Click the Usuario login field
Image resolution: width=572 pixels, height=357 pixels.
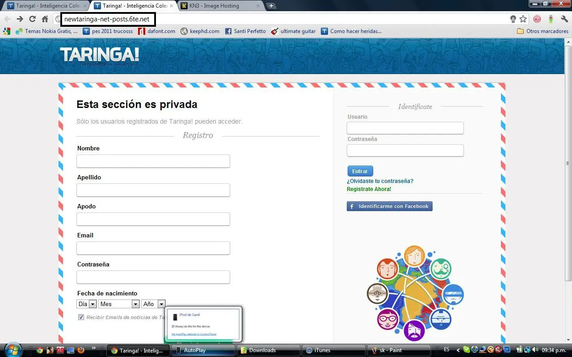point(405,128)
